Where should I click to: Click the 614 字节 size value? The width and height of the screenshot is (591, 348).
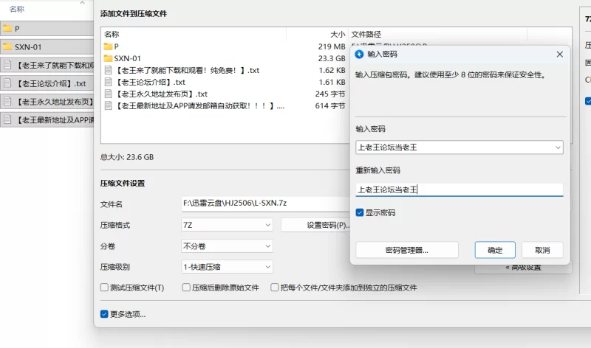(330, 105)
